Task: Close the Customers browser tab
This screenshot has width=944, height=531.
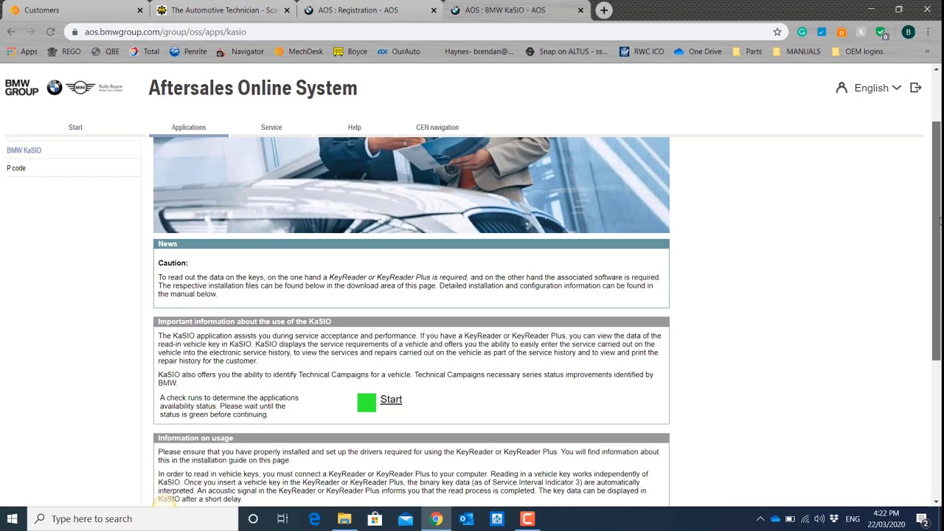Action: coord(140,10)
